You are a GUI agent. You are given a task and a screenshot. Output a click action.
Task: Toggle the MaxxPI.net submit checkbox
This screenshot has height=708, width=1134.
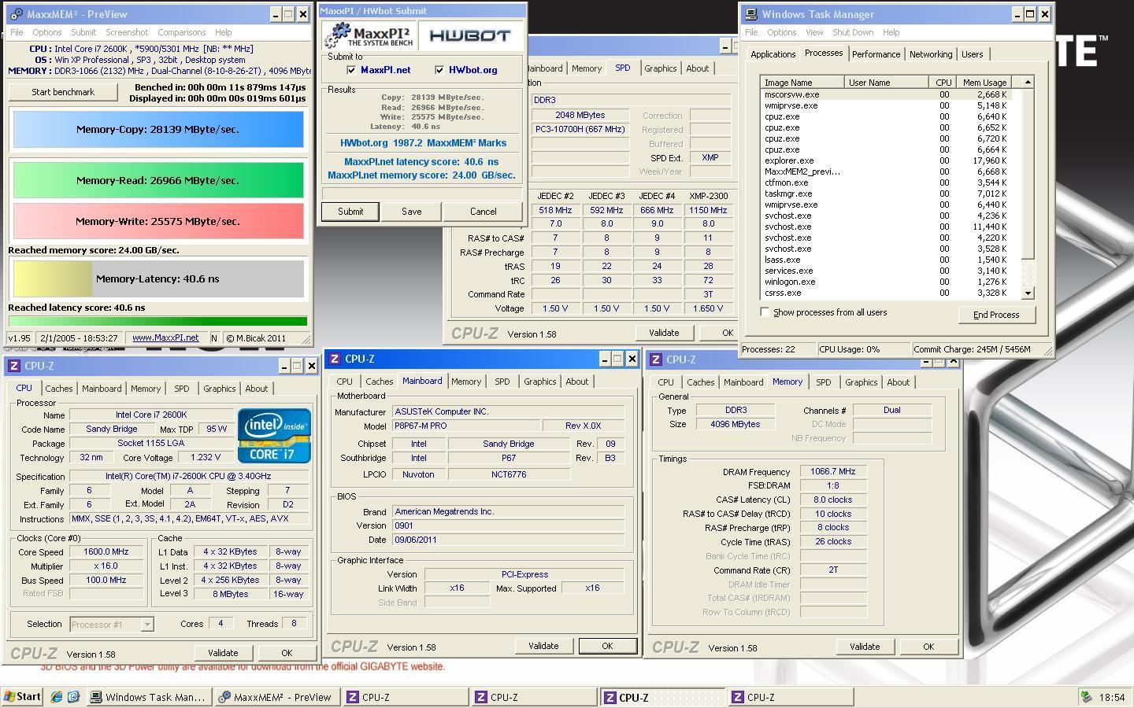point(351,70)
